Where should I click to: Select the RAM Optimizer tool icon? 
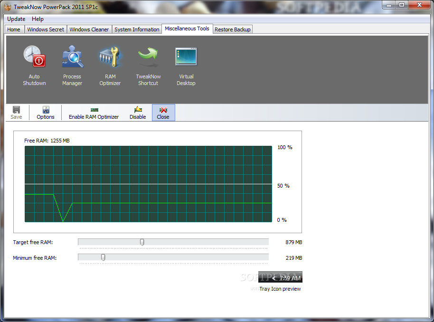[110, 66]
